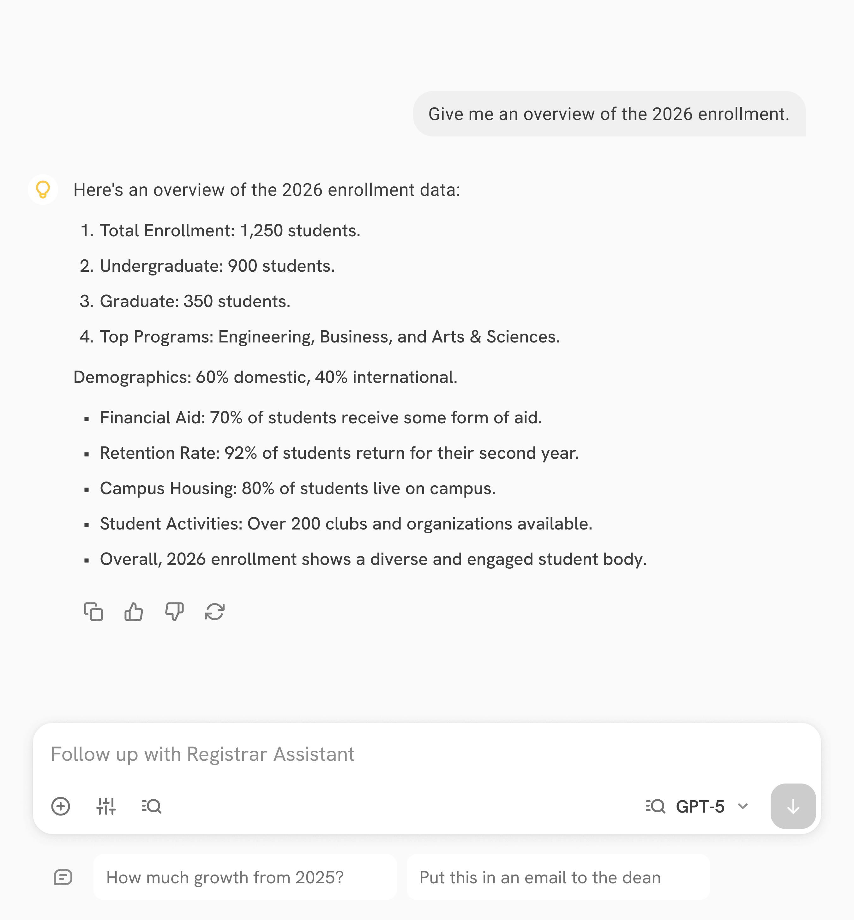Click the "Top Programs" list item

329,337
